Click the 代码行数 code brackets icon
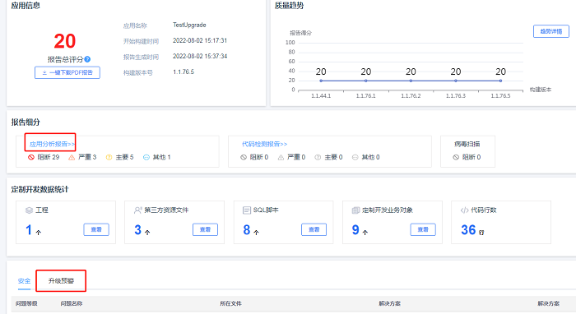Screen dimensions: 576x314 point(464,210)
